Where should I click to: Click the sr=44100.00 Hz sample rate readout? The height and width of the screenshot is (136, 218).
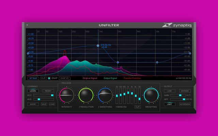coord(184,78)
